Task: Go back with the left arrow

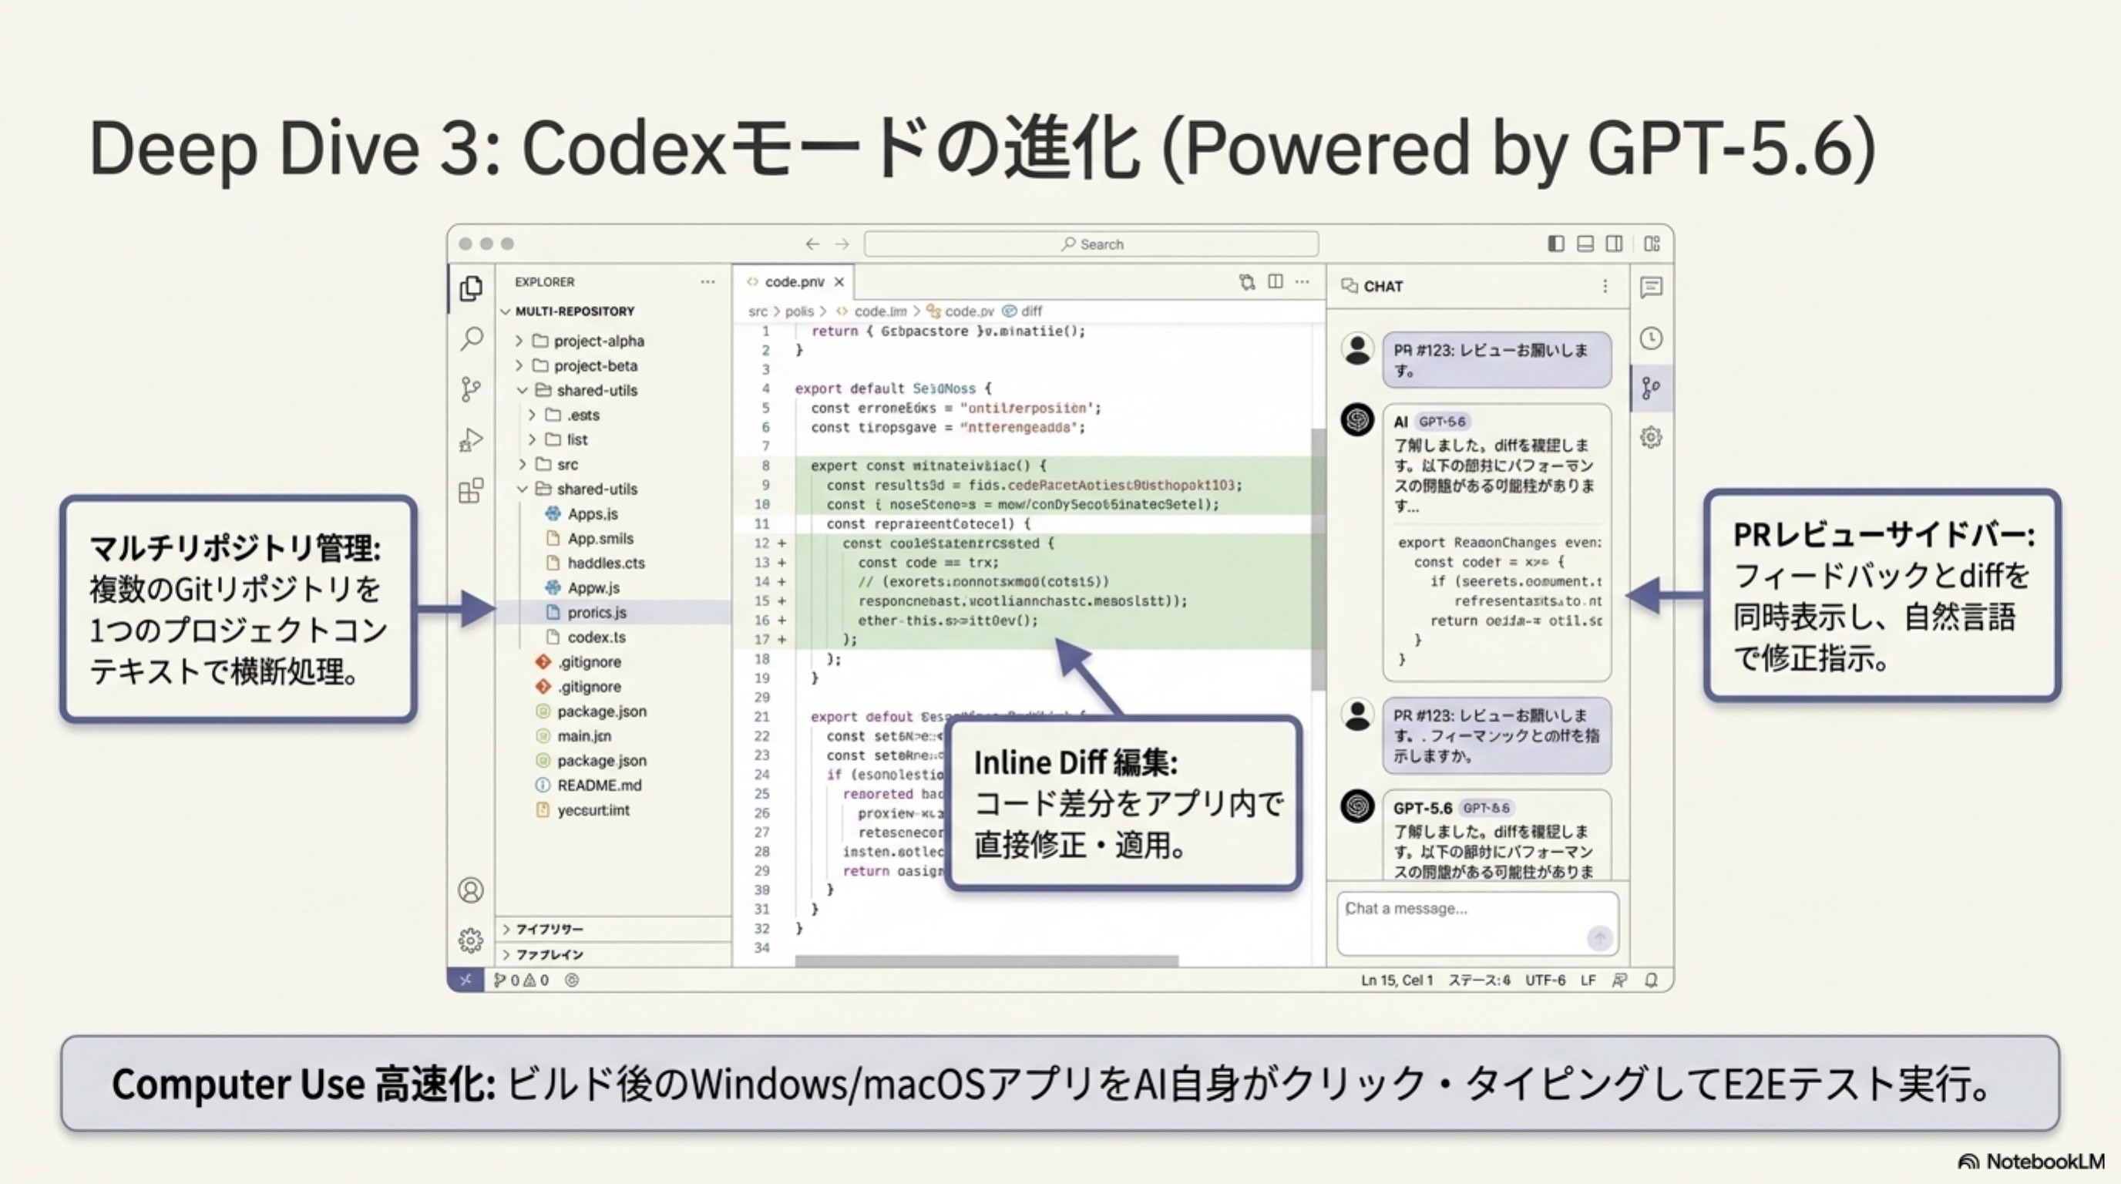Action: (812, 244)
